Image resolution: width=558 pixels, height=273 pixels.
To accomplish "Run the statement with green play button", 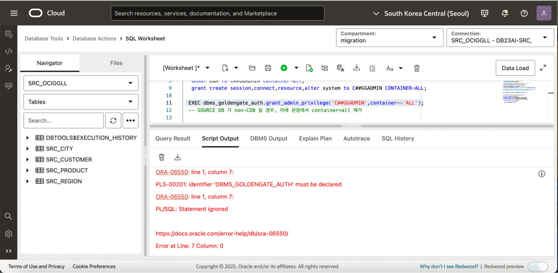I will tap(284, 68).
